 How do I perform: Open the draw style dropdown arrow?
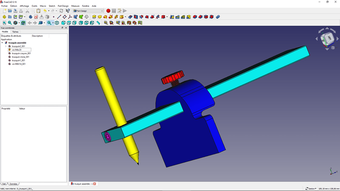pos(19,23)
